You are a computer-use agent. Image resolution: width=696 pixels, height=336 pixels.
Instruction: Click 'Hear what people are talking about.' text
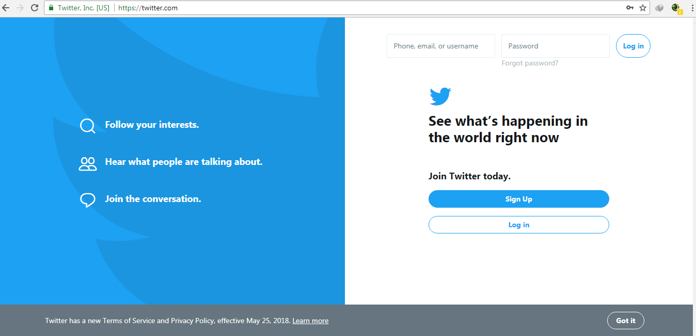click(x=184, y=162)
